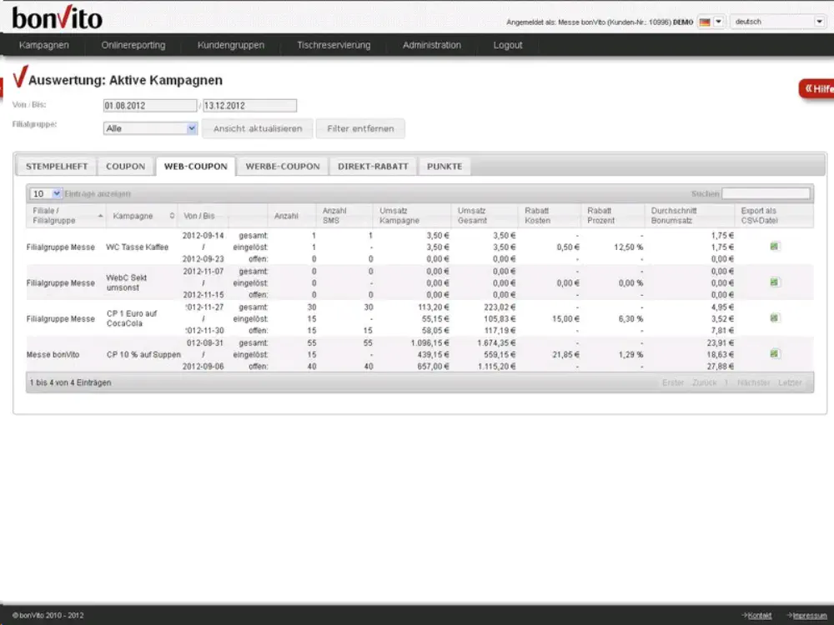Expand the Filialgruppe 'Alle' dropdown
Viewport: 834px width, 625px height.
pos(150,128)
